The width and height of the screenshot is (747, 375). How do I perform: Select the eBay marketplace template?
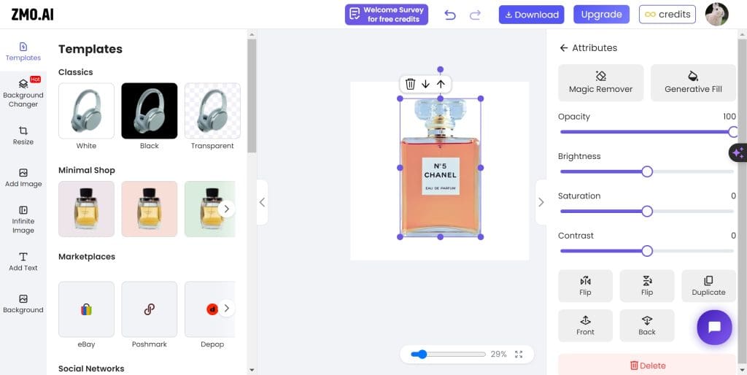pos(86,309)
